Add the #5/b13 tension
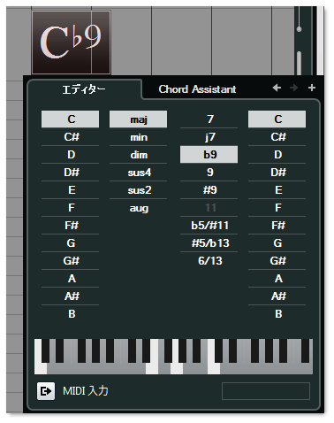 click(209, 243)
